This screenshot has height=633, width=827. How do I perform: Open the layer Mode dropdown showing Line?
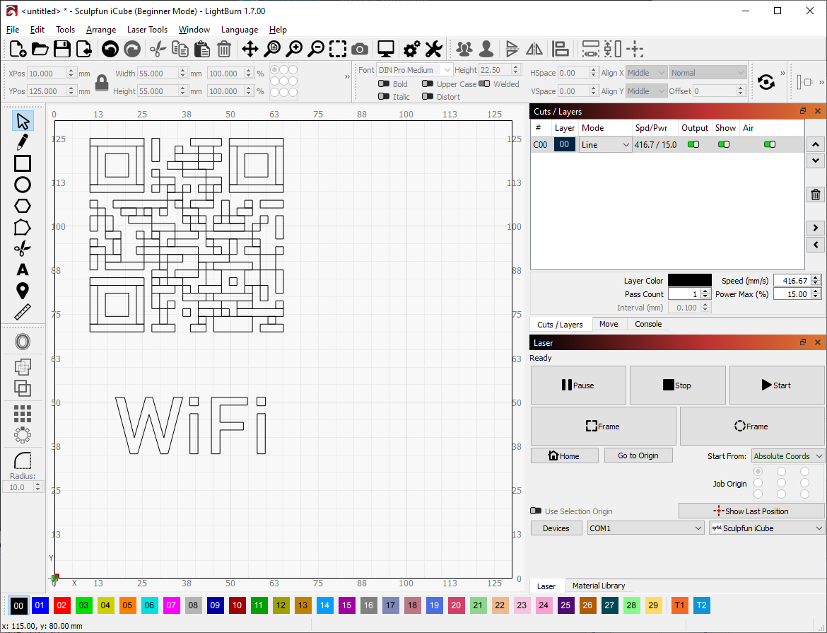coord(605,144)
